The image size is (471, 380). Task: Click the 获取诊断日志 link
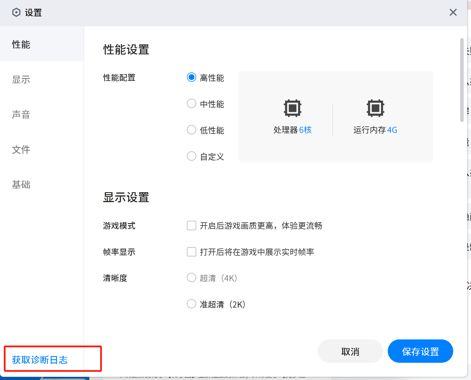click(x=40, y=360)
